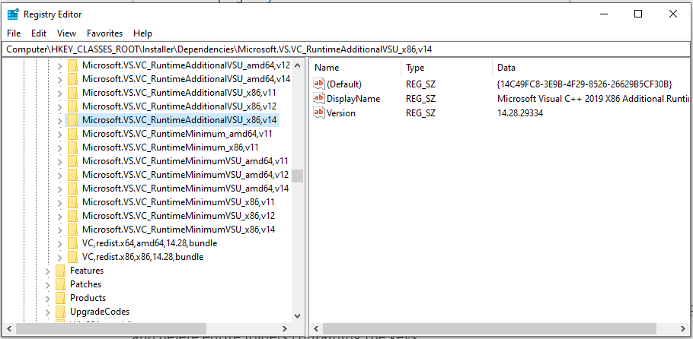Click folder icon of RuntimeMinimumVSU_x86,v14
Viewport: 693px width, 339px height.
72,230
